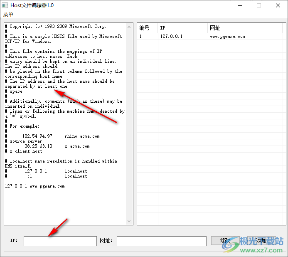Click the 127.0.0.1 www.pgware.com line in the editor

(35, 186)
